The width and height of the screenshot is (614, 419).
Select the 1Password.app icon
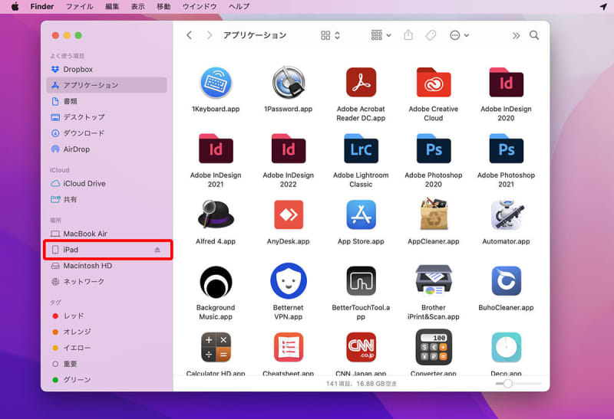point(289,83)
